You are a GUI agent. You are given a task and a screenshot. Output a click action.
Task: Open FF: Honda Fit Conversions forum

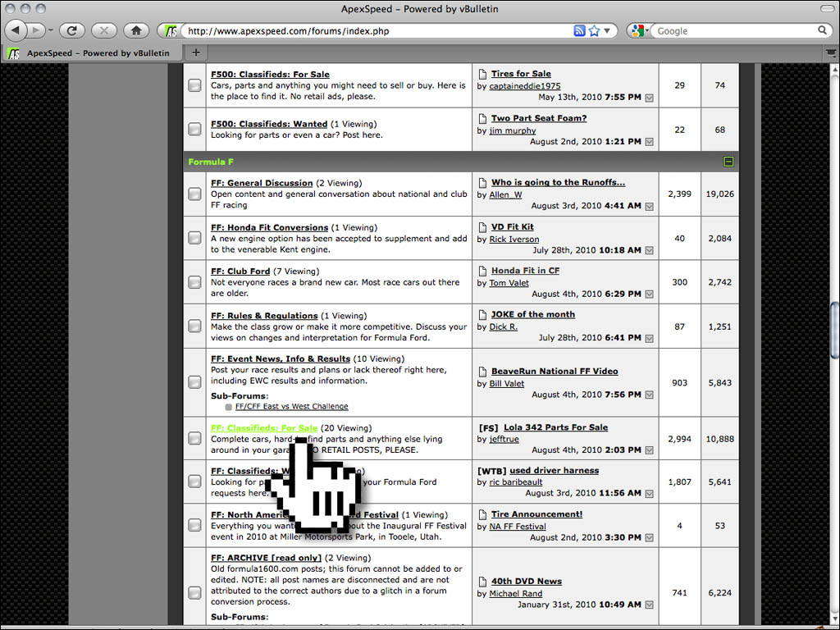[x=269, y=228]
